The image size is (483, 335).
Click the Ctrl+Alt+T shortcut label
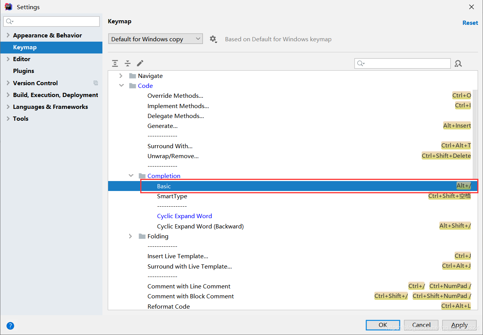pos(456,146)
